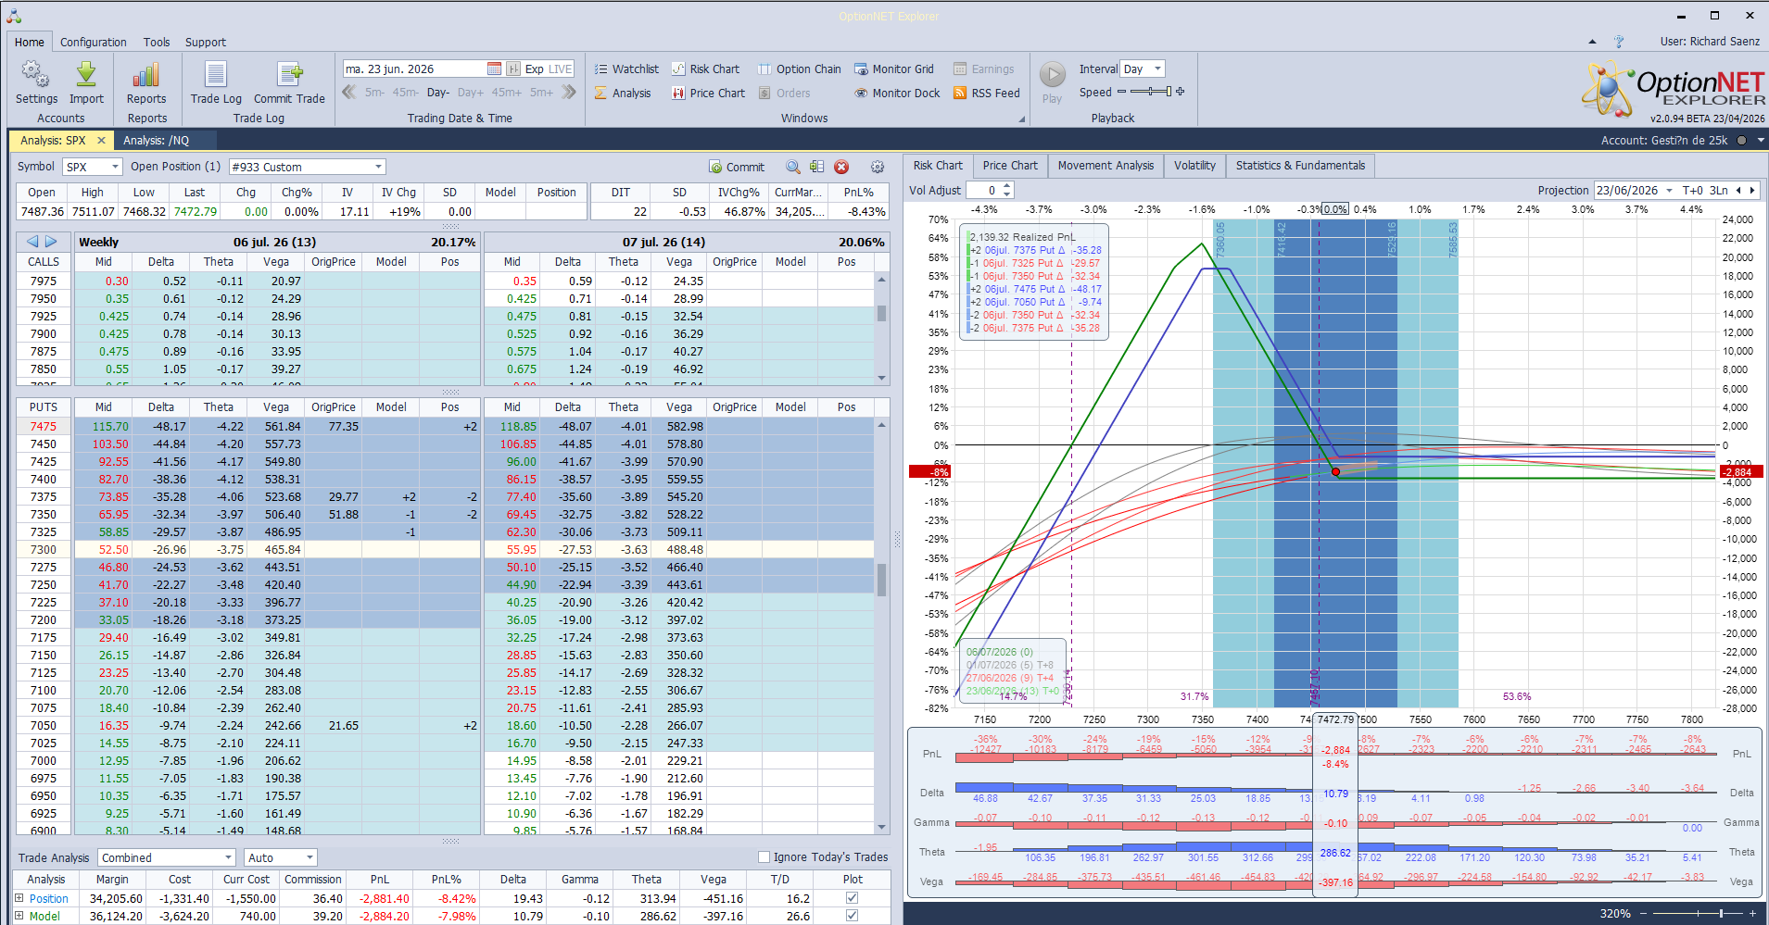This screenshot has height=925, width=1769.
Task: Click the fast forward double-arrow icon
Action: click(569, 92)
